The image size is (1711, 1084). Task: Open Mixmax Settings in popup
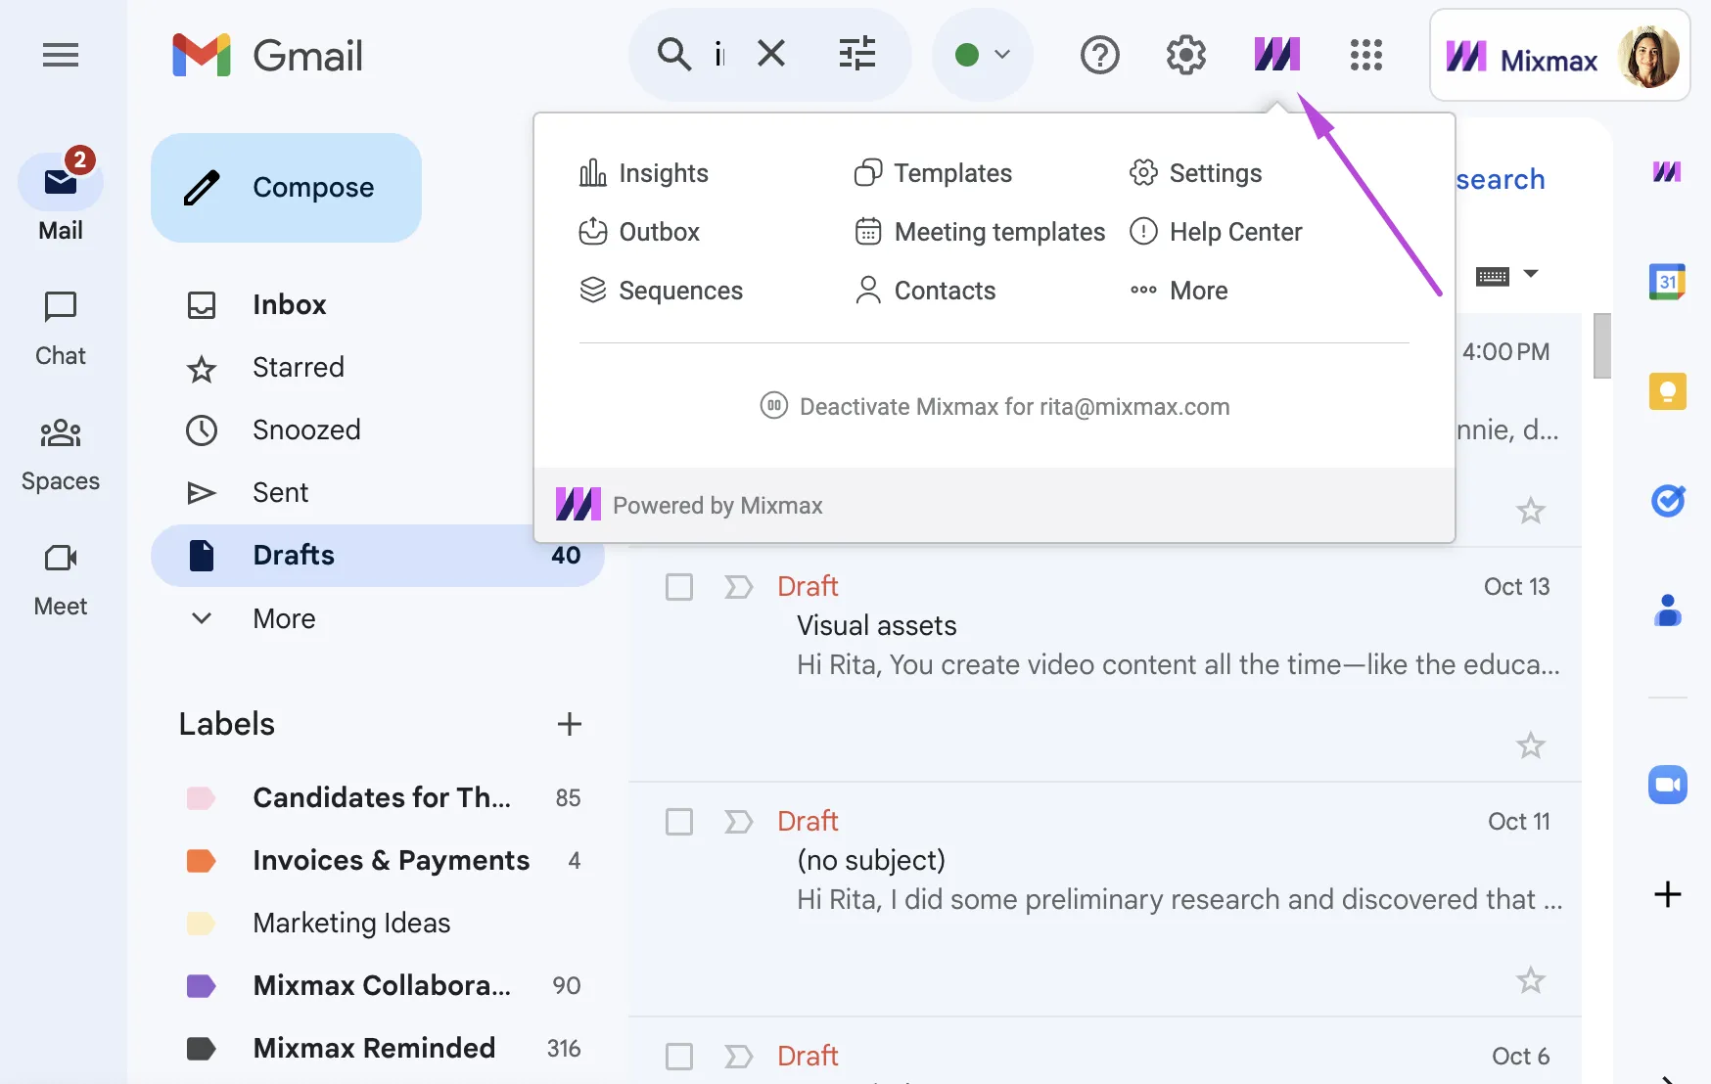tap(1195, 173)
